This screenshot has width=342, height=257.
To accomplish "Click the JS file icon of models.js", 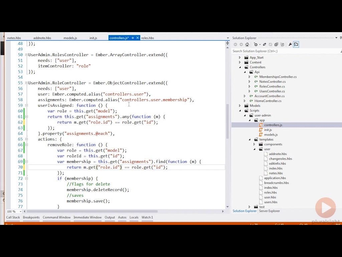I will pos(261,135).
